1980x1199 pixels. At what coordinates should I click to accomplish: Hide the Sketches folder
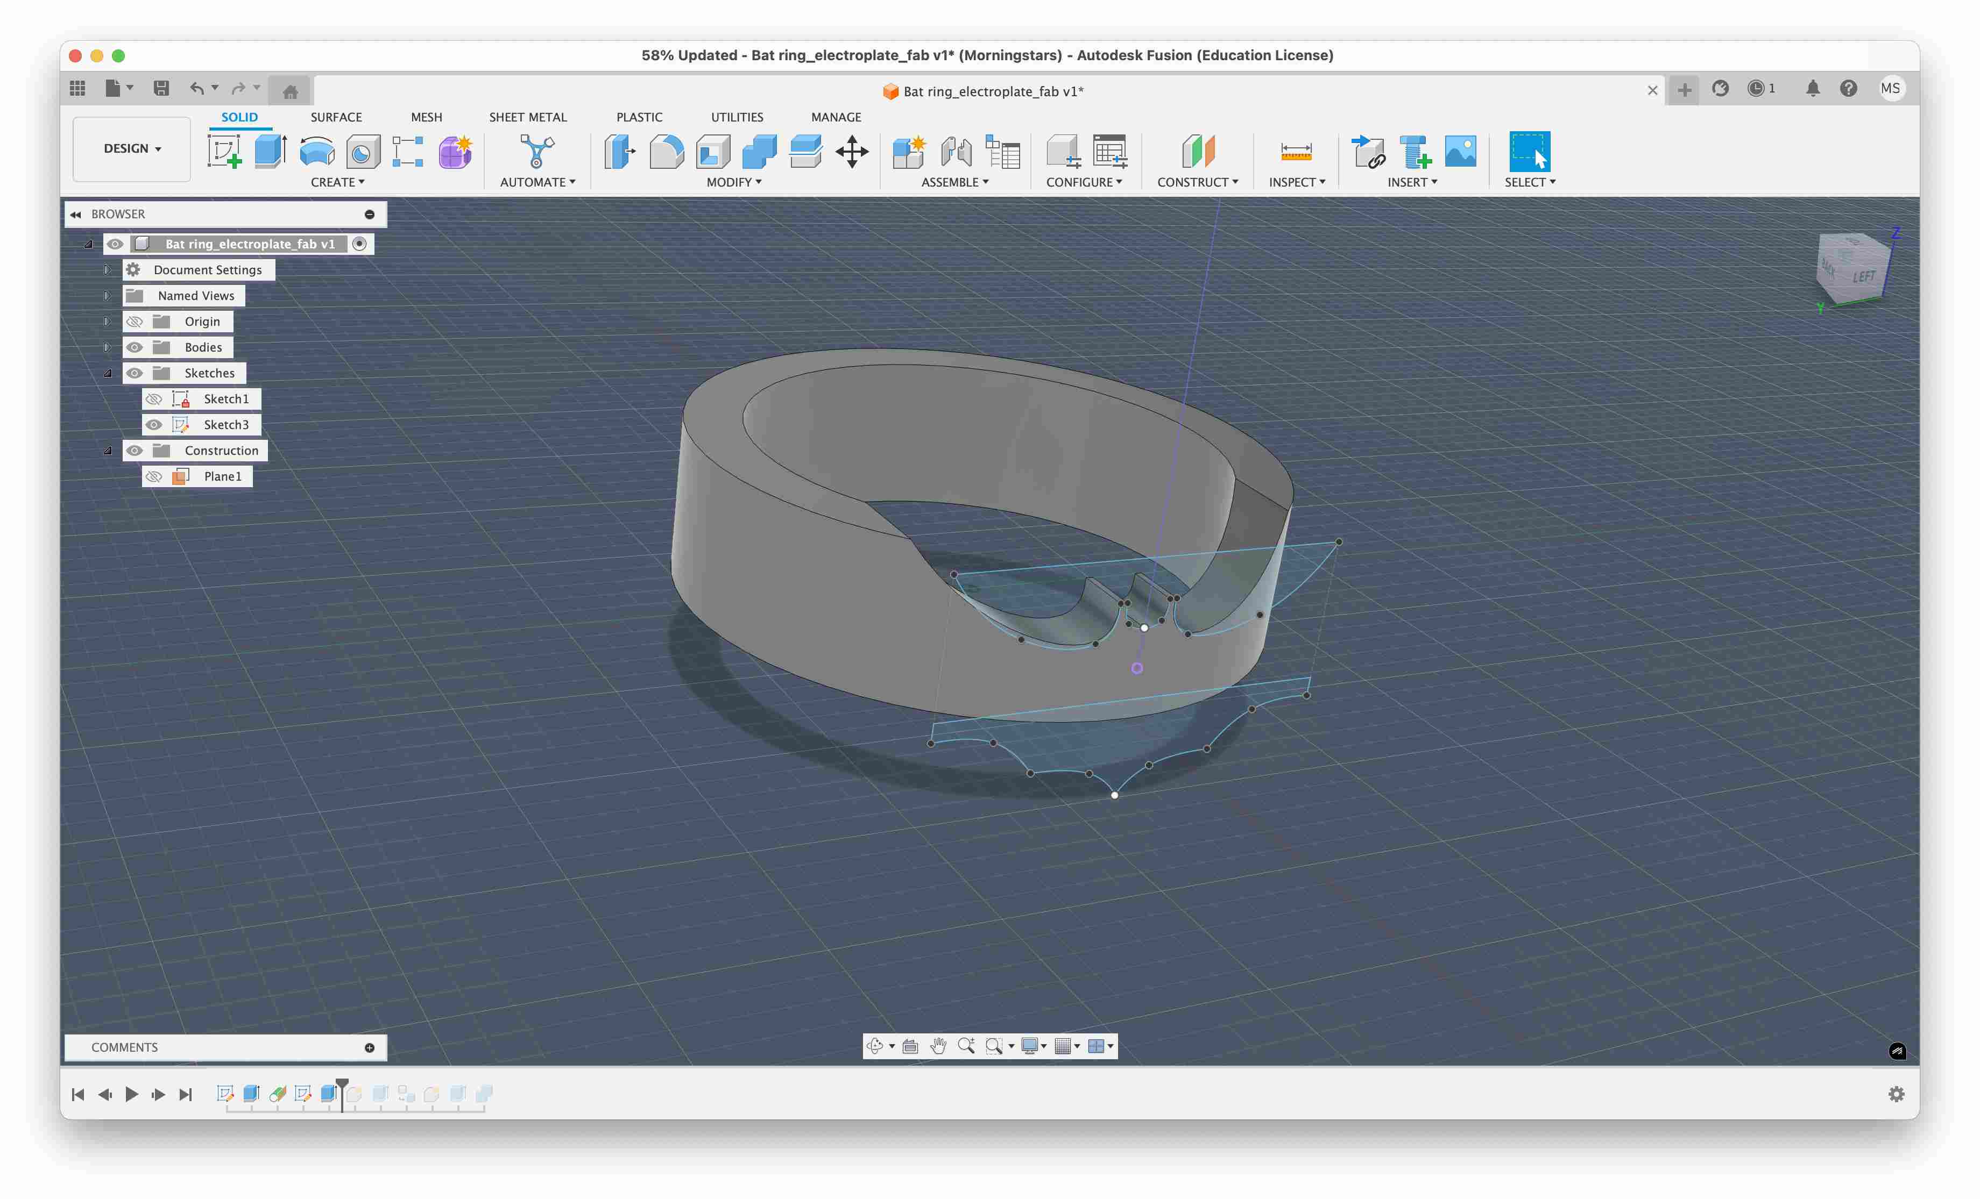pos(134,373)
